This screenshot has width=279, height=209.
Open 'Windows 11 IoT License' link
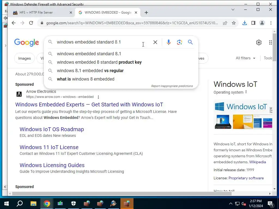[49, 147]
